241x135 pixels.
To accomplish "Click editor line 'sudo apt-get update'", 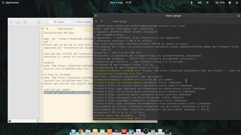I will pyautogui.click(x=57, y=90).
